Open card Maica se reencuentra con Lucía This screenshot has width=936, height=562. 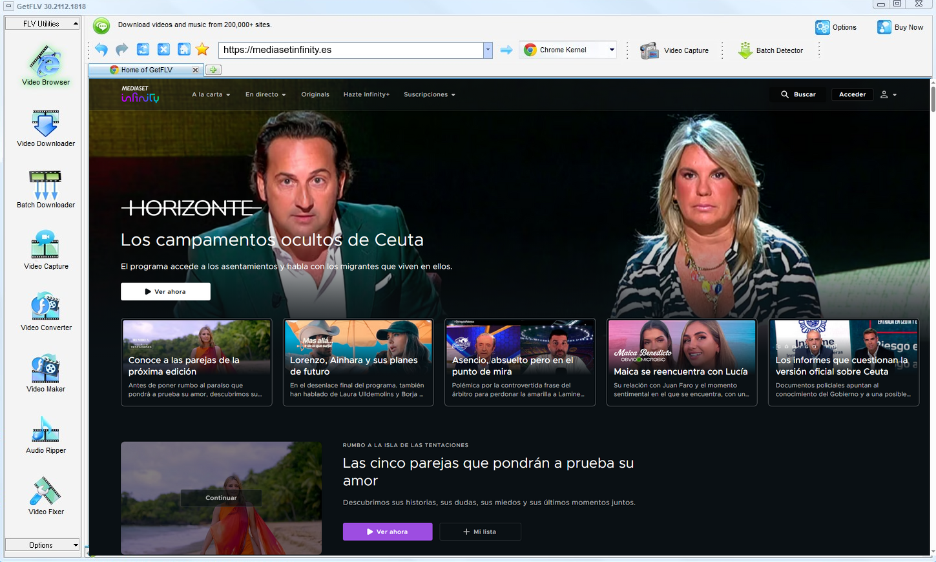tap(681, 362)
